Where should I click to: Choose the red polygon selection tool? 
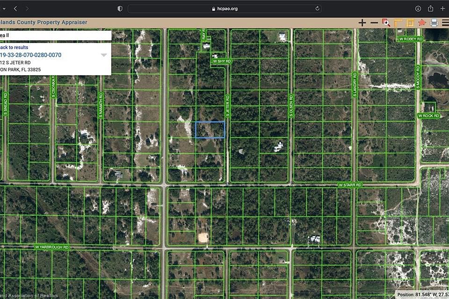422,22
